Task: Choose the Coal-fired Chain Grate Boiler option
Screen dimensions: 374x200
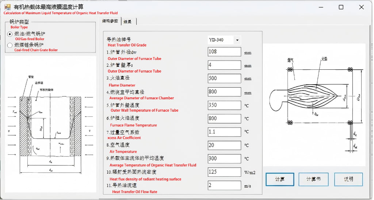Action: coord(10,45)
